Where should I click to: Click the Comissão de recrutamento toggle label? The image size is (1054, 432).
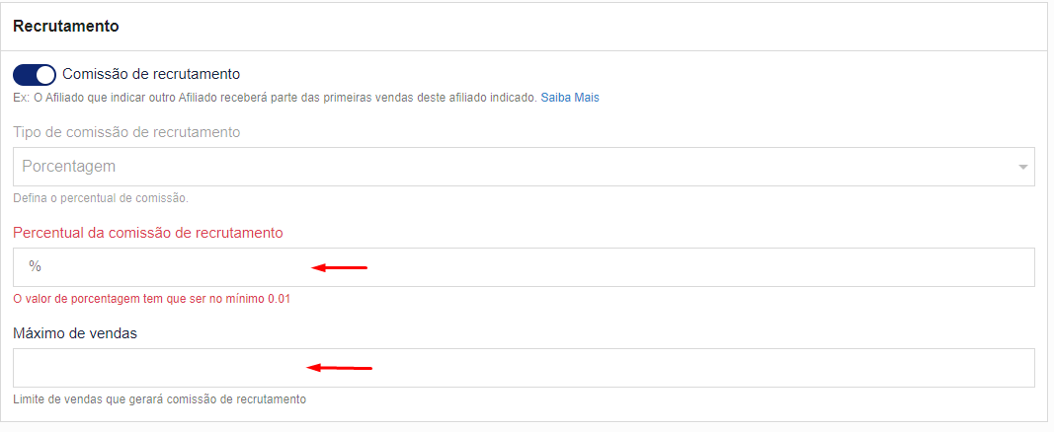[151, 74]
